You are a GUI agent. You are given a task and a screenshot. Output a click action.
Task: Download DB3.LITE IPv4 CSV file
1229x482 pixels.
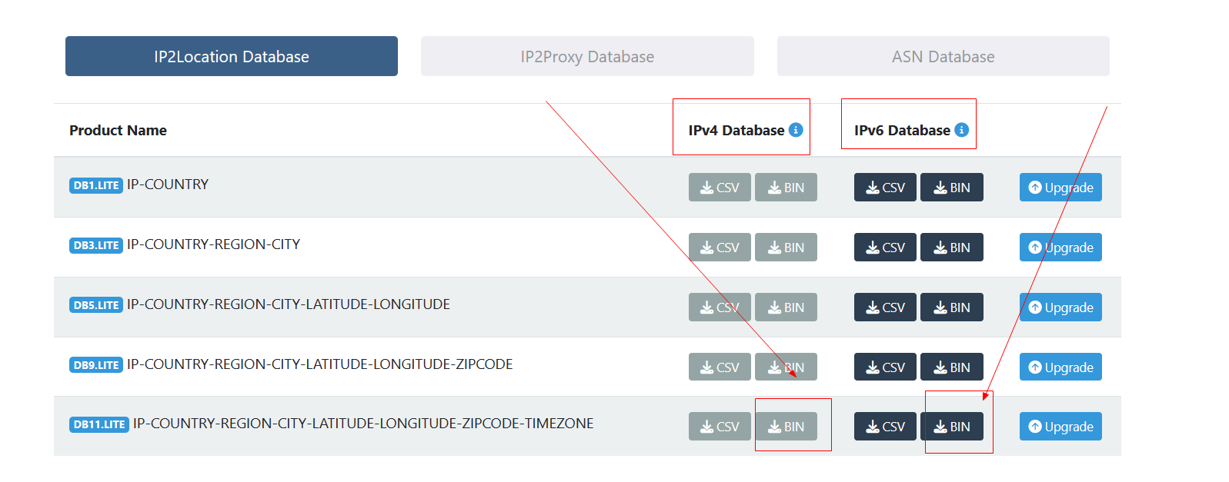tap(720, 248)
